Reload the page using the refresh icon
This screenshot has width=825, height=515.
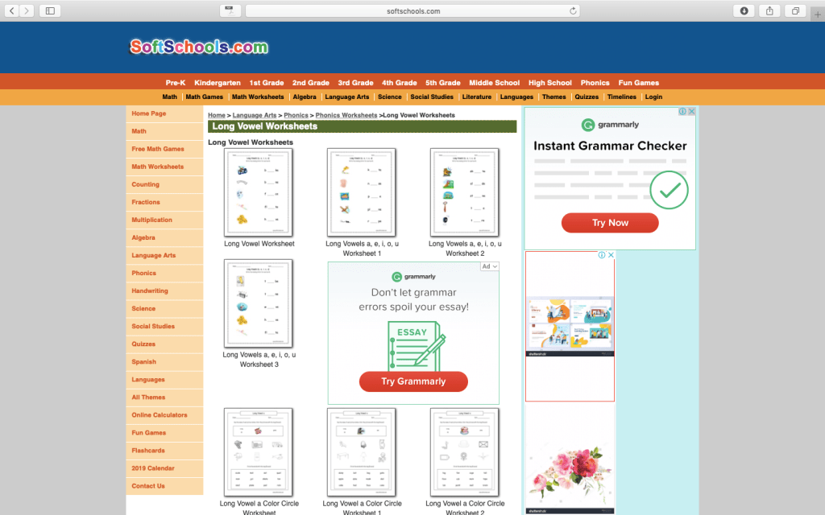pos(573,11)
